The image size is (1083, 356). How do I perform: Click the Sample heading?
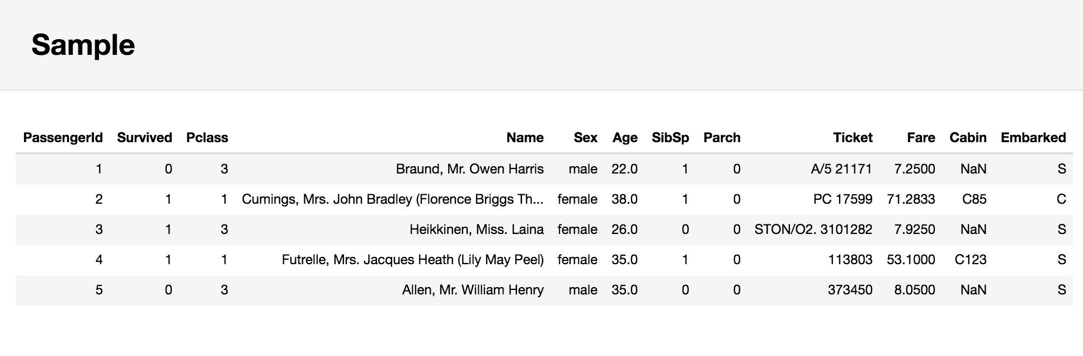click(83, 45)
